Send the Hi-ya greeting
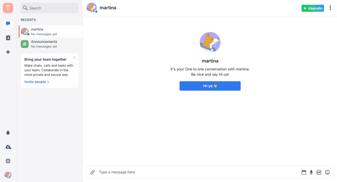 (210, 86)
